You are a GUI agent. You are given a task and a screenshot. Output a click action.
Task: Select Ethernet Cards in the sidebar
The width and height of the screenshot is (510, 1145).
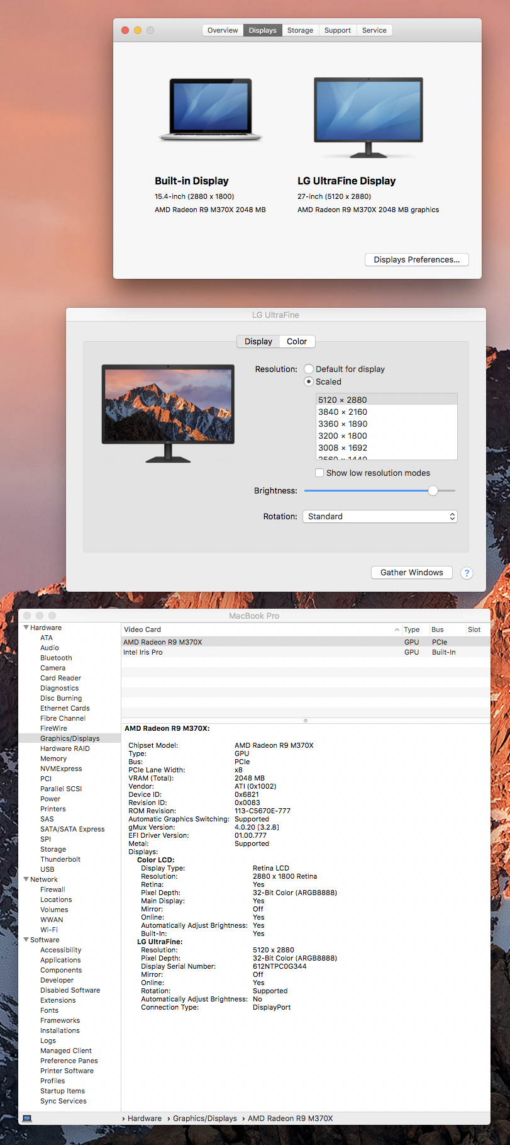[x=65, y=708]
